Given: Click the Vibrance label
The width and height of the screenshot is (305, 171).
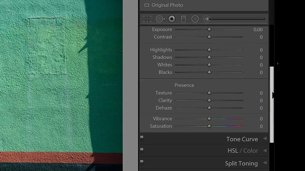Looking at the screenshot, I should (x=162, y=119).
